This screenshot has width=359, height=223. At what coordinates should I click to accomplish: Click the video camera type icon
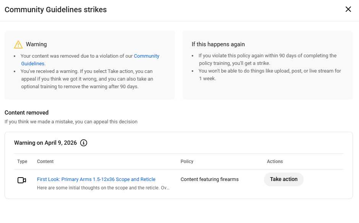22,180
